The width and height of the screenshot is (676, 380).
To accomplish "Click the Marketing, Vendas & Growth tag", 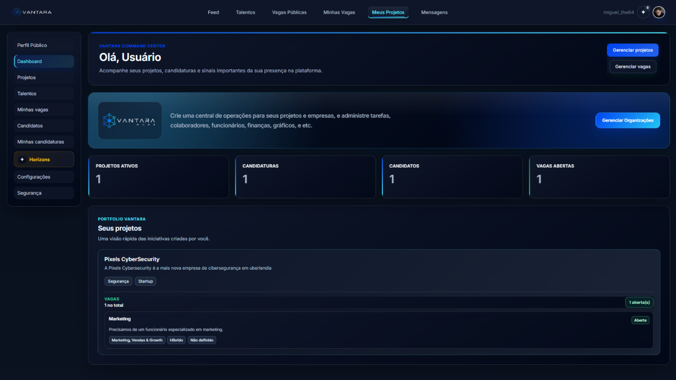I will tap(137, 340).
